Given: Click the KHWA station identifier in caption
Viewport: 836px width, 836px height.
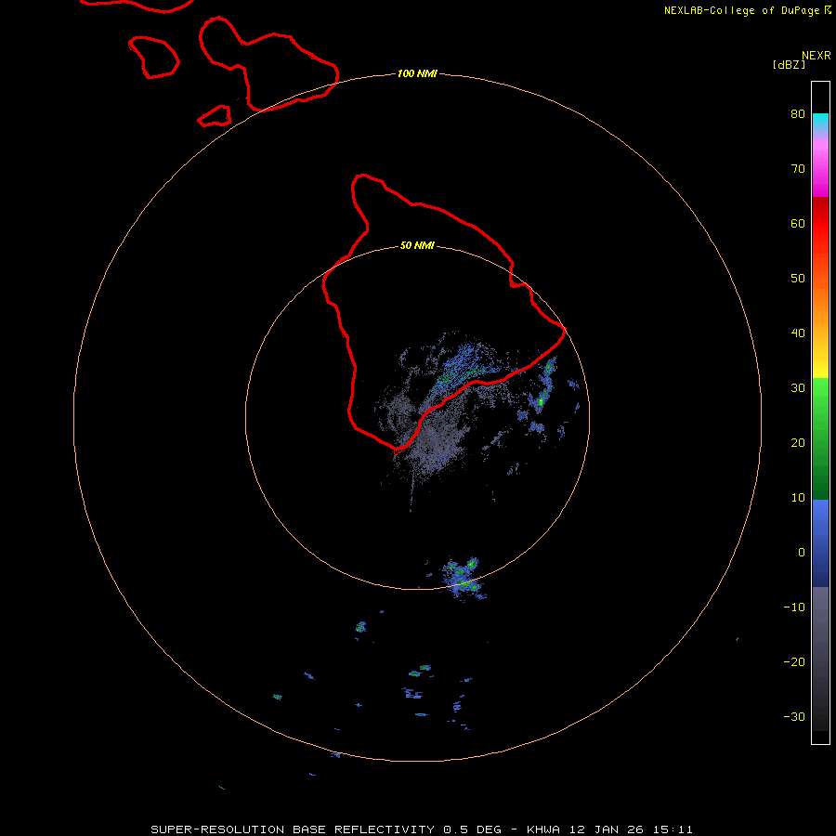Looking at the screenshot, I should [543, 829].
